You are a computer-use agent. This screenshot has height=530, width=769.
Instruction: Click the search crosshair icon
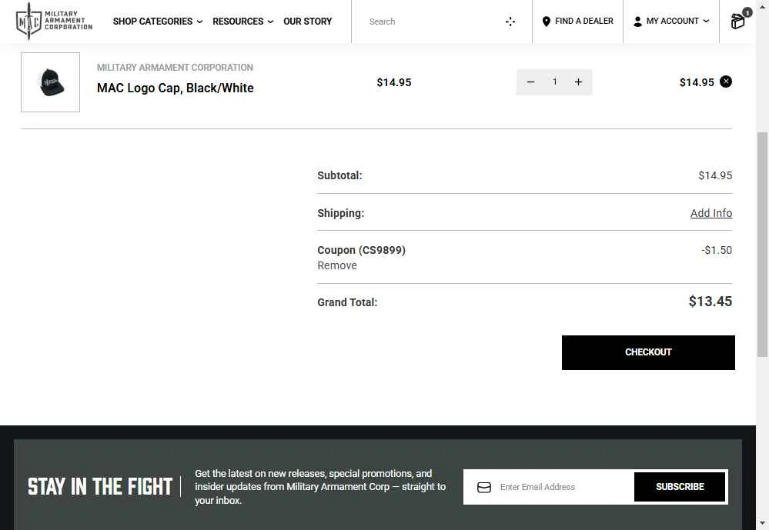coord(510,22)
